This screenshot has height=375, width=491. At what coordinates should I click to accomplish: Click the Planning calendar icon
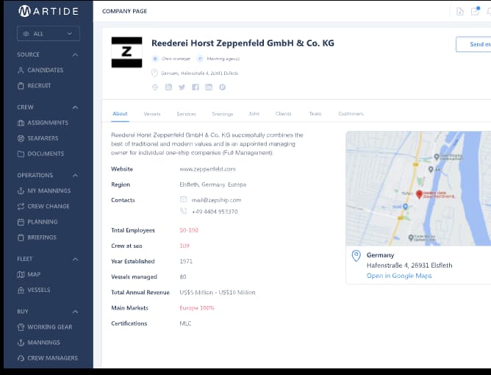click(x=21, y=222)
